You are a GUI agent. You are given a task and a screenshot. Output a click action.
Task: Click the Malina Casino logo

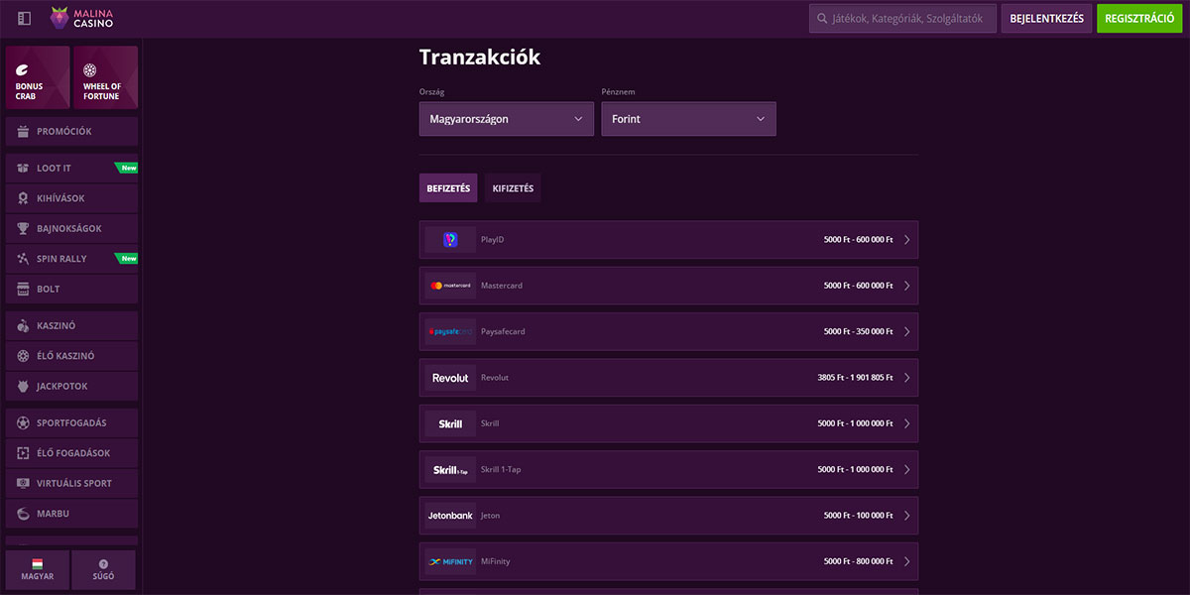82,18
